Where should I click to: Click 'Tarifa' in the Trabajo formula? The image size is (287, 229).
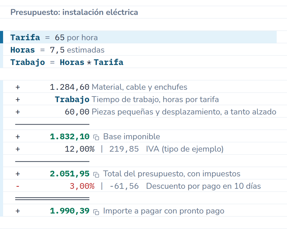point(108,62)
